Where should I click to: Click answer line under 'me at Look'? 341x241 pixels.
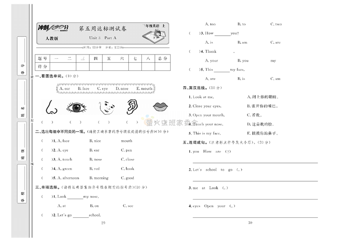[255, 199]
